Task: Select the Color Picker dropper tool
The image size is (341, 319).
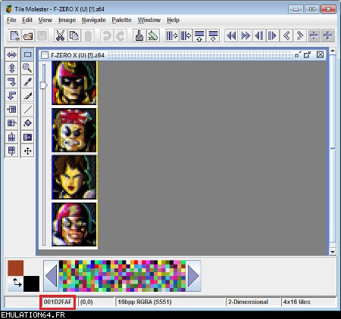Action: [x=27, y=96]
